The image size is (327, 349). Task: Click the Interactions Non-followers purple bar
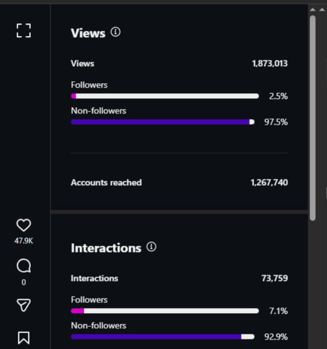click(163, 337)
